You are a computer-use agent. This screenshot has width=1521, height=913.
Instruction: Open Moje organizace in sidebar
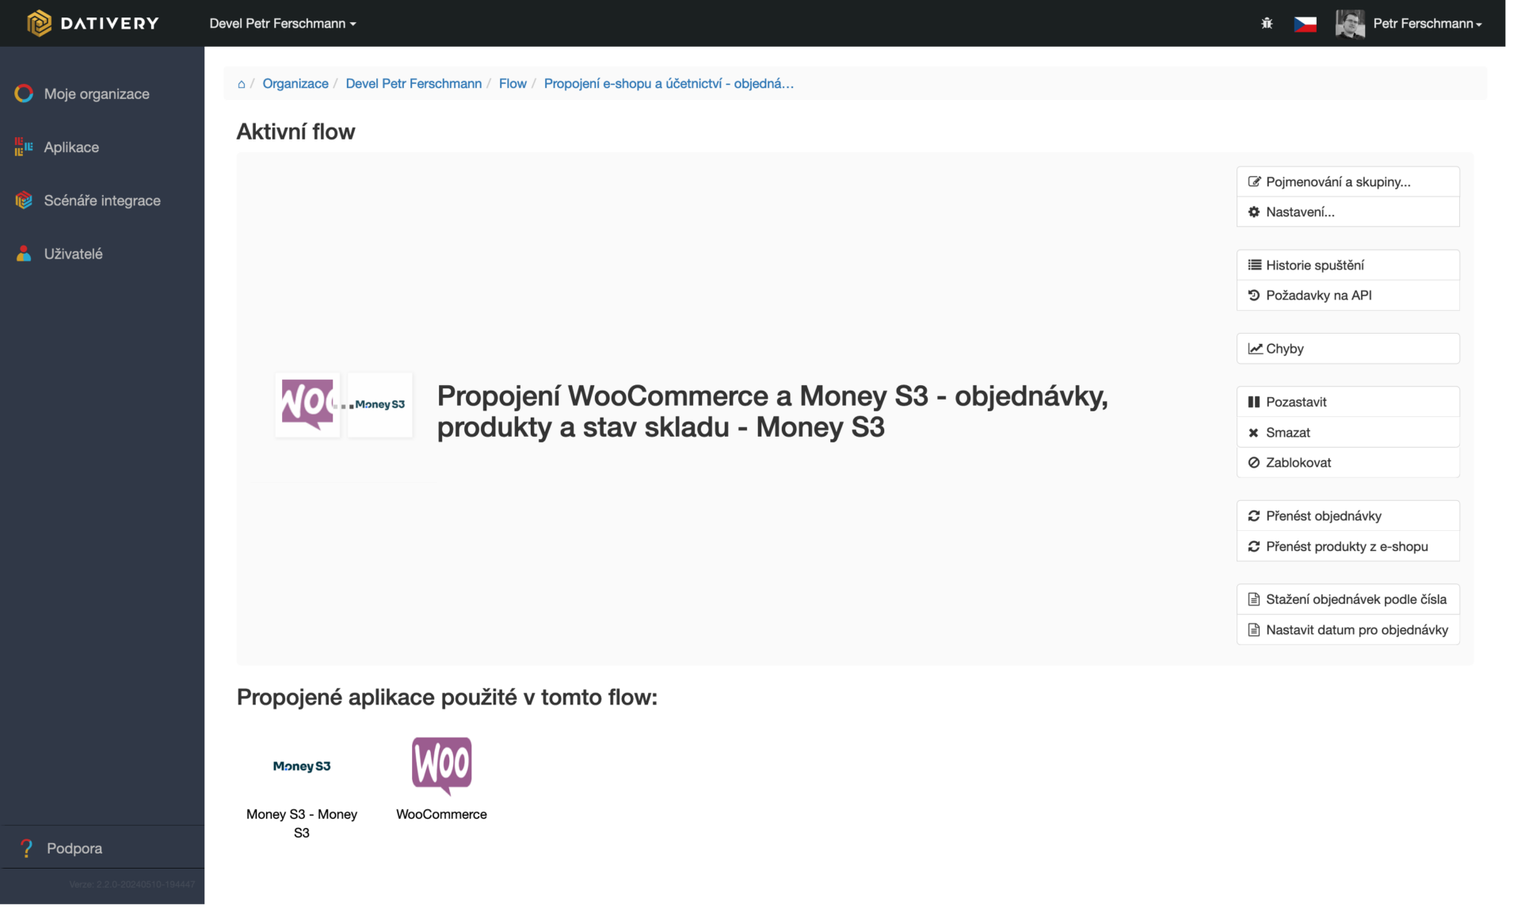pos(96,94)
